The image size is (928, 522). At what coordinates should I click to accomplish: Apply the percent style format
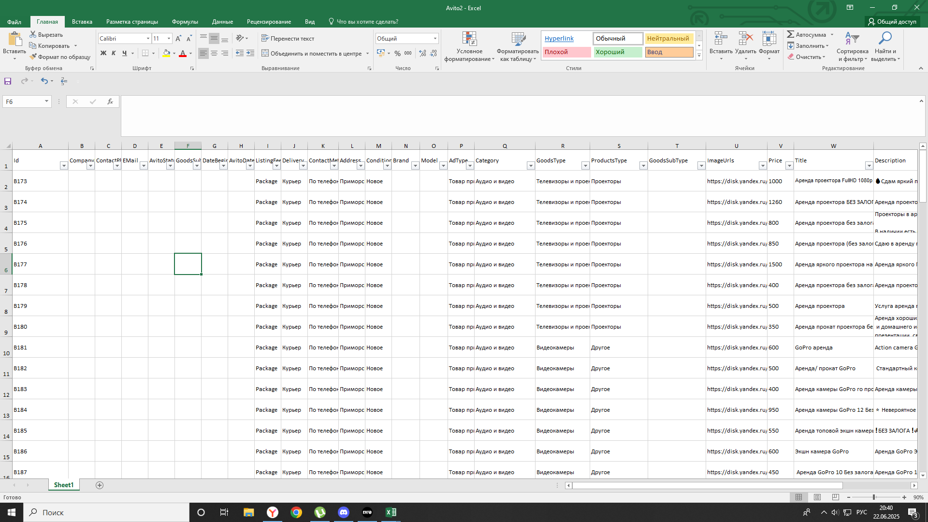pos(397,53)
